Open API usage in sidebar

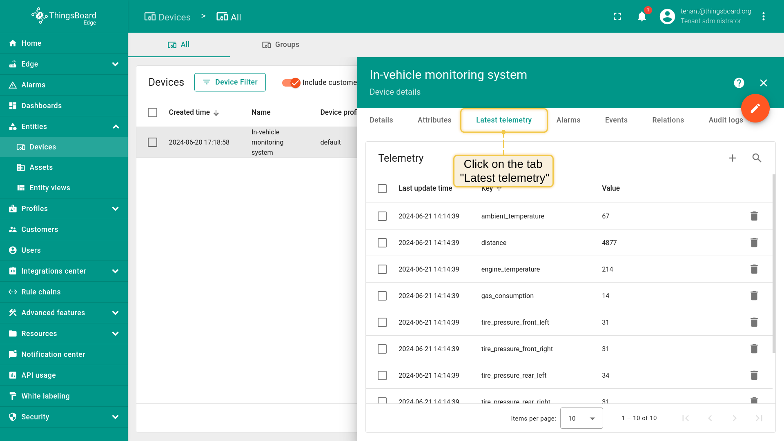click(x=64, y=375)
